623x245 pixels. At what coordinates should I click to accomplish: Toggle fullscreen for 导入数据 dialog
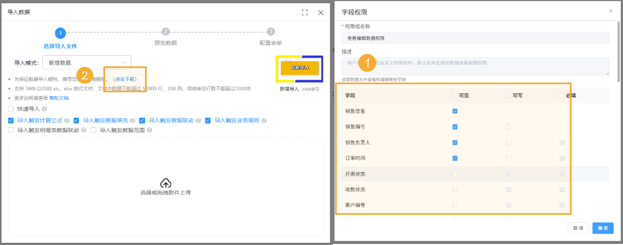[305, 13]
